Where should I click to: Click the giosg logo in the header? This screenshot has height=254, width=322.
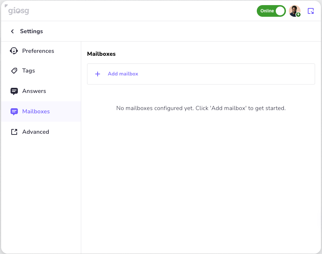18,11
